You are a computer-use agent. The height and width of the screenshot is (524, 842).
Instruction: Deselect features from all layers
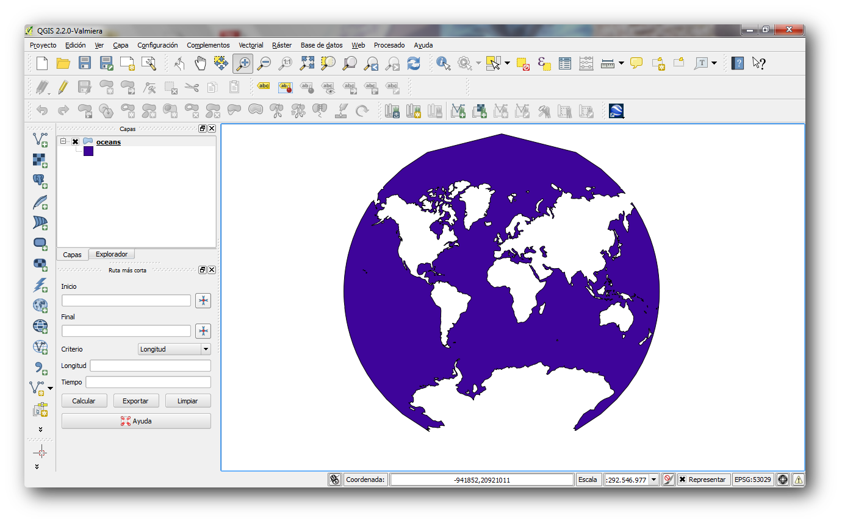pyautogui.click(x=522, y=63)
